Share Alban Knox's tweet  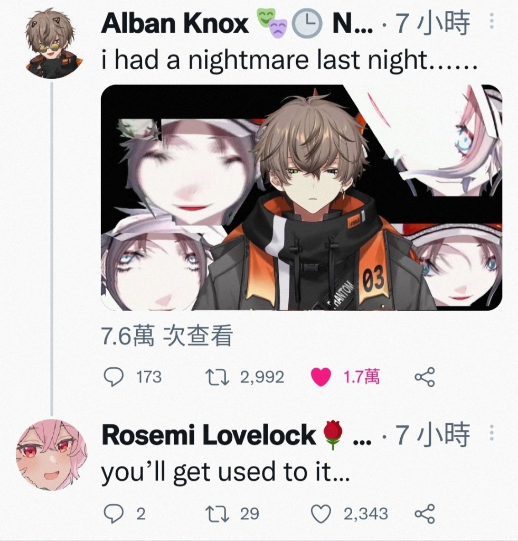tap(425, 377)
